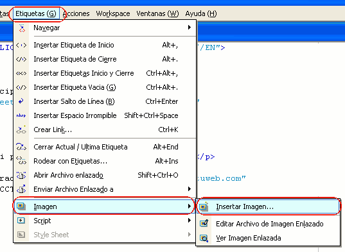This screenshot has width=345, height=252.
Task: Select Insertar Espacio Irrompible
Action: coord(105,115)
